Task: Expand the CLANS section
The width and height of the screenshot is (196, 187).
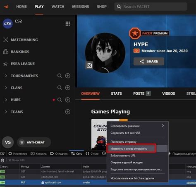Action: click(x=6, y=88)
